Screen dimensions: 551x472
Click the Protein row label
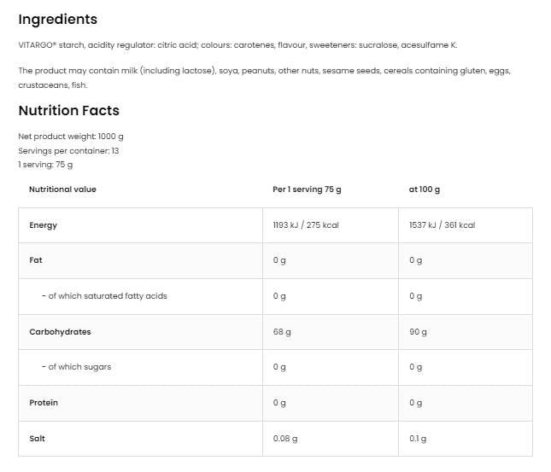coord(43,402)
